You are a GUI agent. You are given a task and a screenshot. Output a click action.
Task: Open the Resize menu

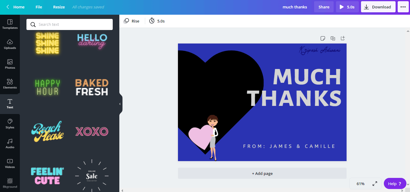click(59, 7)
